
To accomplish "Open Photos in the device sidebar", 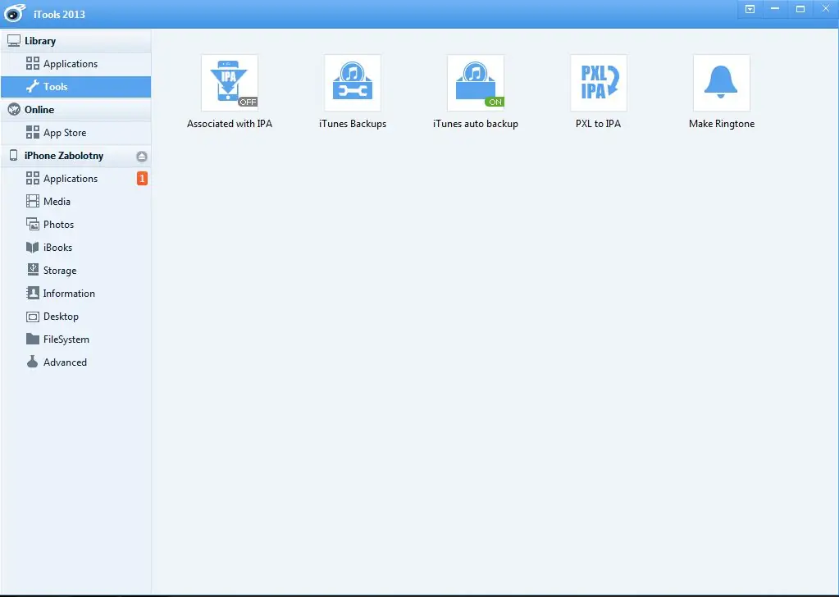I will 76,225.
